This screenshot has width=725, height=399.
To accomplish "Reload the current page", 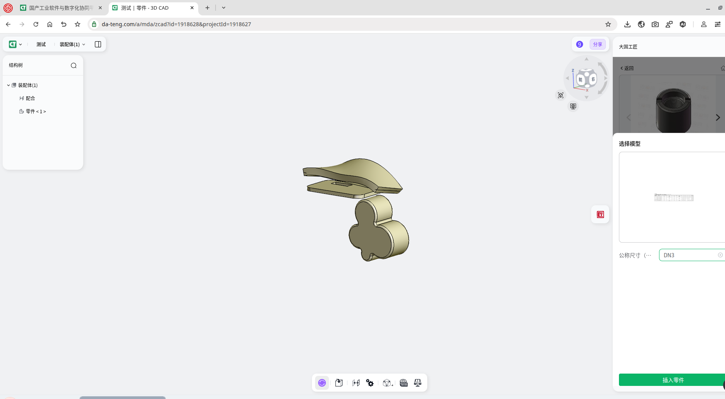I will coord(36,24).
